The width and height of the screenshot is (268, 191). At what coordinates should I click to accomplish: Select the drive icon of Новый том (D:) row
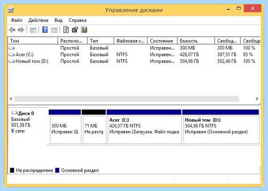coord(12,61)
